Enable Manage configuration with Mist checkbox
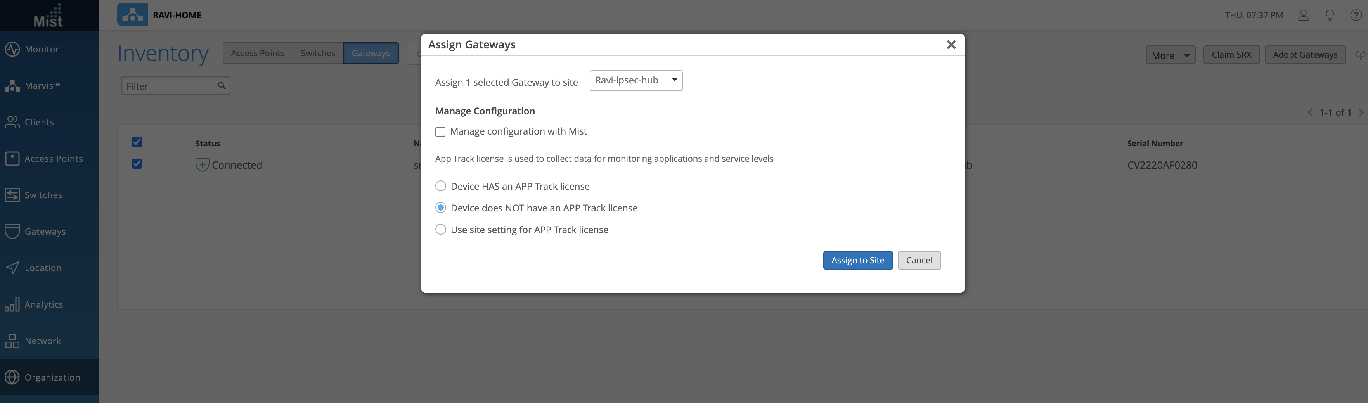Screen dimensions: 1368x403 coord(440,131)
